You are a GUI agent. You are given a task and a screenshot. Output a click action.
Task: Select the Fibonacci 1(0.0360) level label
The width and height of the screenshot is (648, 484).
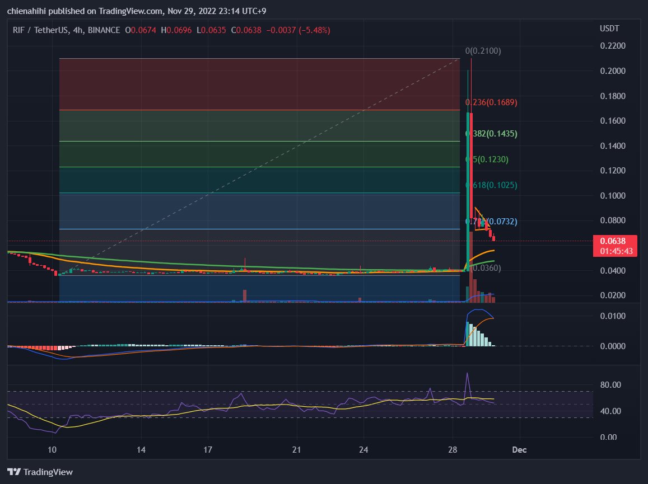pyautogui.click(x=484, y=268)
